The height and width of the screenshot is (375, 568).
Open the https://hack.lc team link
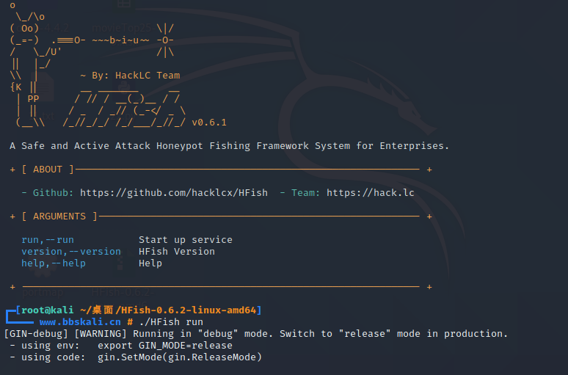pyautogui.click(x=370, y=193)
